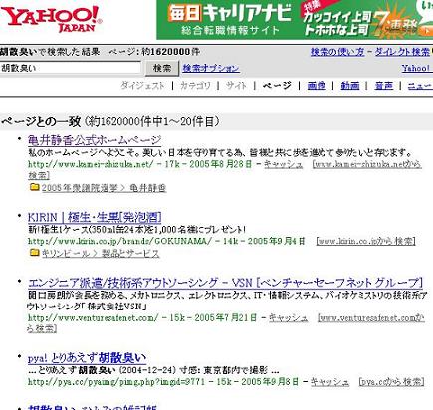433x410 pixels.
Task: Click the http://www.kirin.co.jp/brands/GOKUNAMA/ URL text
Action: pyautogui.click(x=119, y=241)
